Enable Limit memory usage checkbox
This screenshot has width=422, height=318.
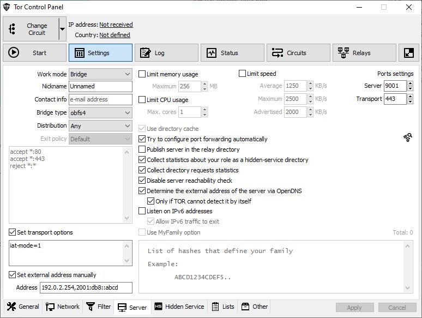coord(142,74)
